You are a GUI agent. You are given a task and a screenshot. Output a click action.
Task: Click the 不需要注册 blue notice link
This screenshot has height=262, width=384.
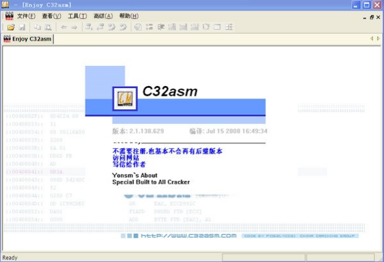coord(168,152)
